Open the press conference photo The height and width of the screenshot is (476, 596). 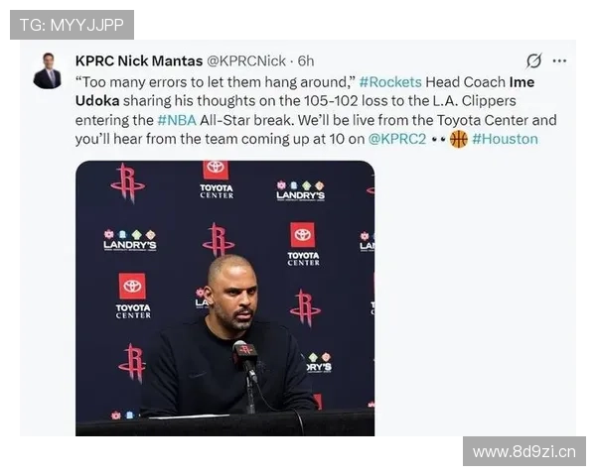click(225, 298)
